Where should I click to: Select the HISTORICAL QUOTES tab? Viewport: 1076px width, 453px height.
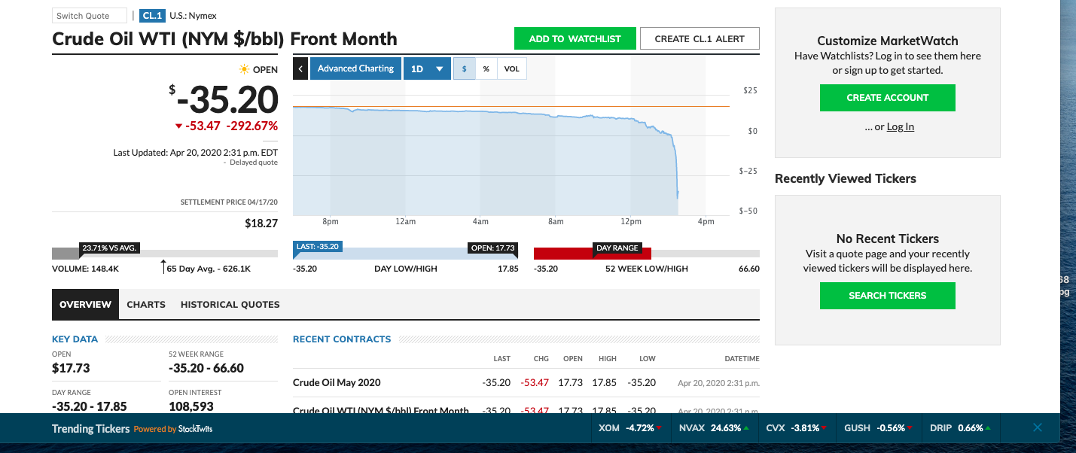230,304
